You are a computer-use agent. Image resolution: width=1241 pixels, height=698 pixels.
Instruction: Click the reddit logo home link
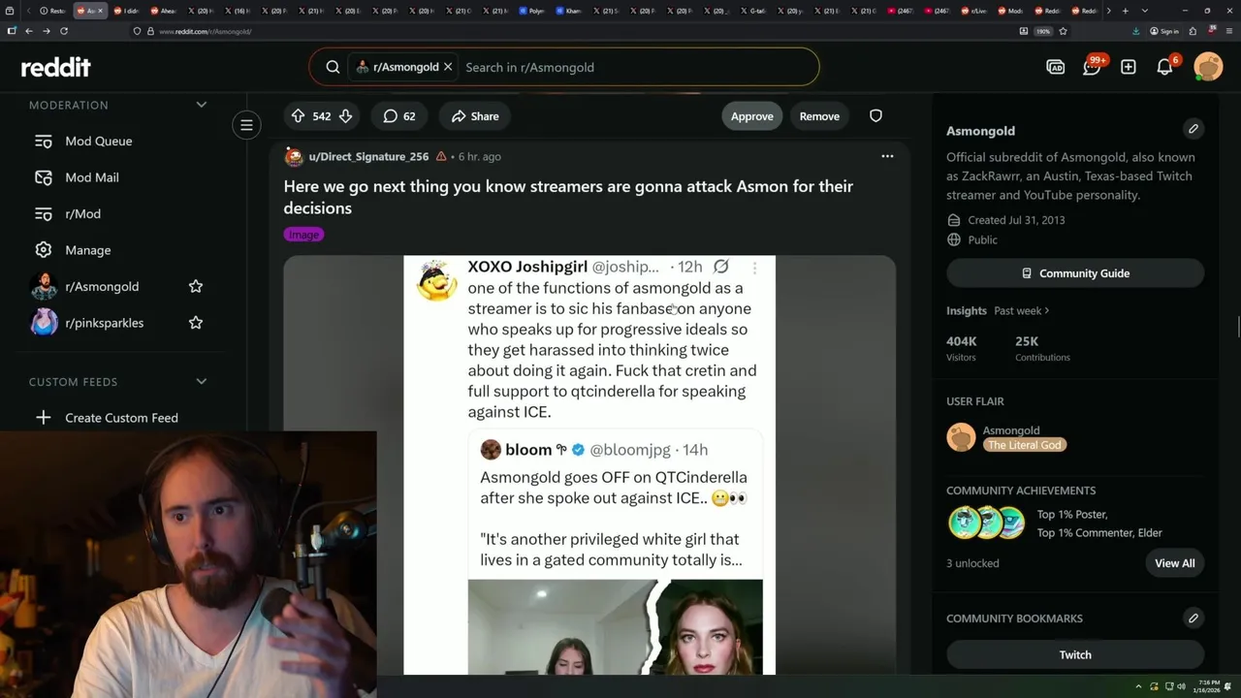click(x=55, y=67)
